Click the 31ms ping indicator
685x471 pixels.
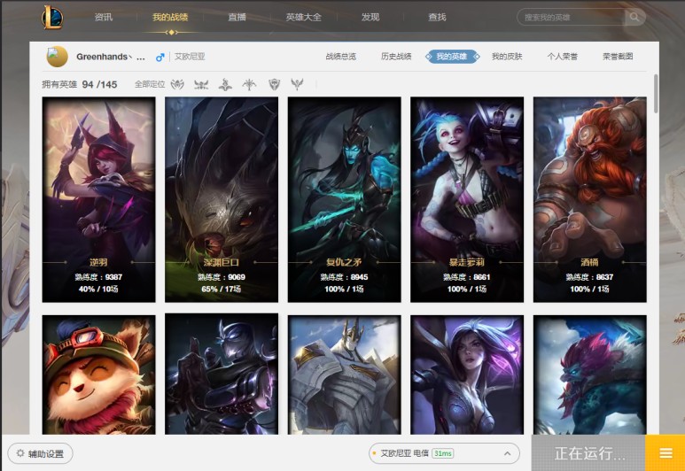[442, 453]
